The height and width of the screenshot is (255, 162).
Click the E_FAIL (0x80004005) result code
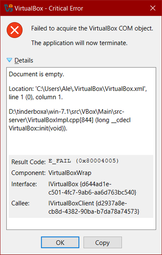[x=84, y=161]
